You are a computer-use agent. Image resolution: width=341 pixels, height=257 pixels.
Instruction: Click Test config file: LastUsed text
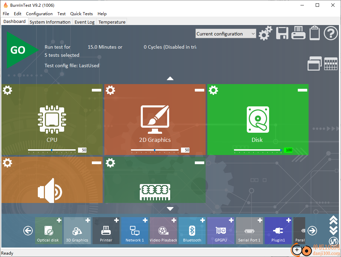(x=72, y=66)
